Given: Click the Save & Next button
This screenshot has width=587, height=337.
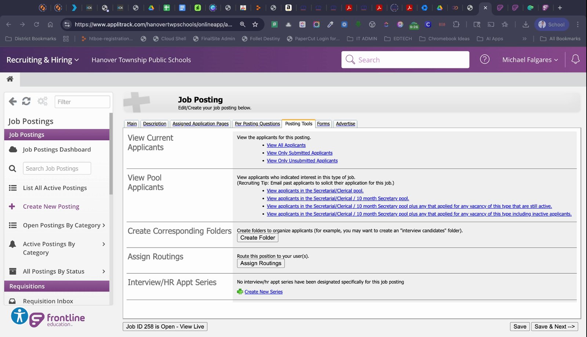Looking at the screenshot, I should click(554, 326).
